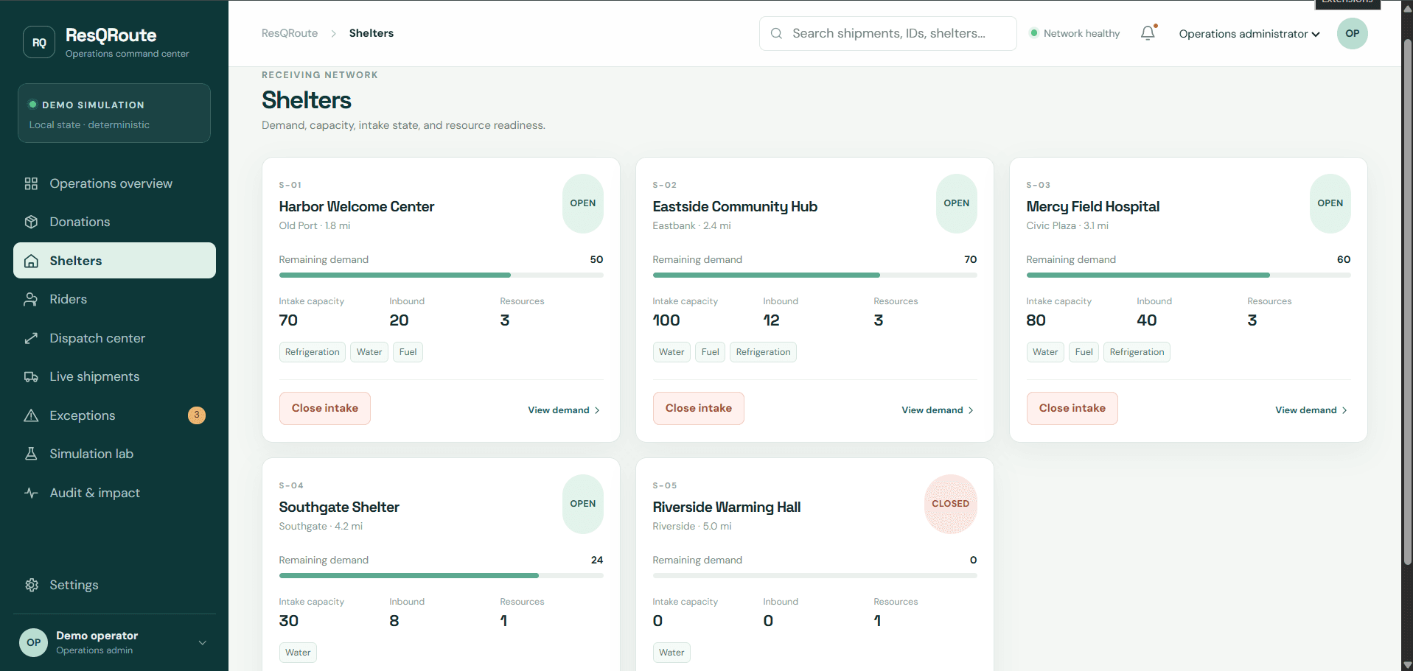Click the page vertical scrollbar
This screenshot has height=671, width=1413.
click(x=1407, y=302)
